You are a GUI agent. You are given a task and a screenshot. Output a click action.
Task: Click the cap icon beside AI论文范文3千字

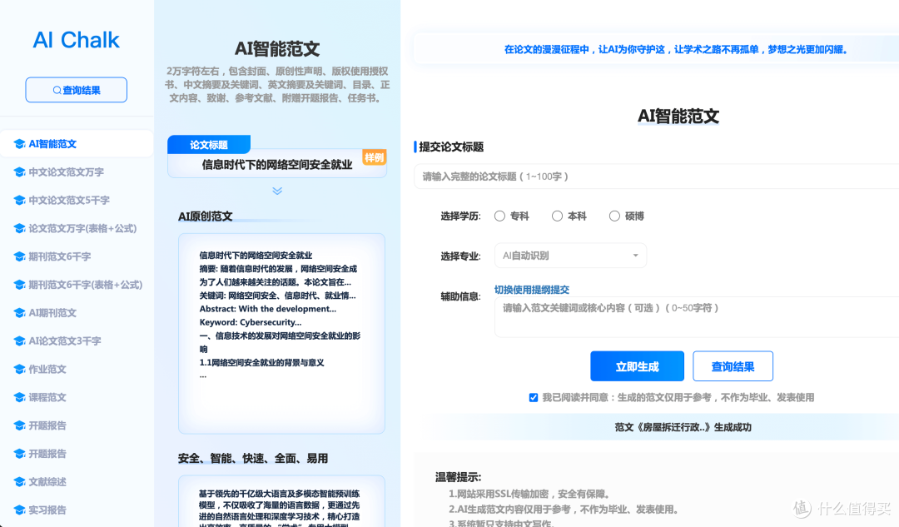pyautogui.click(x=19, y=341)
